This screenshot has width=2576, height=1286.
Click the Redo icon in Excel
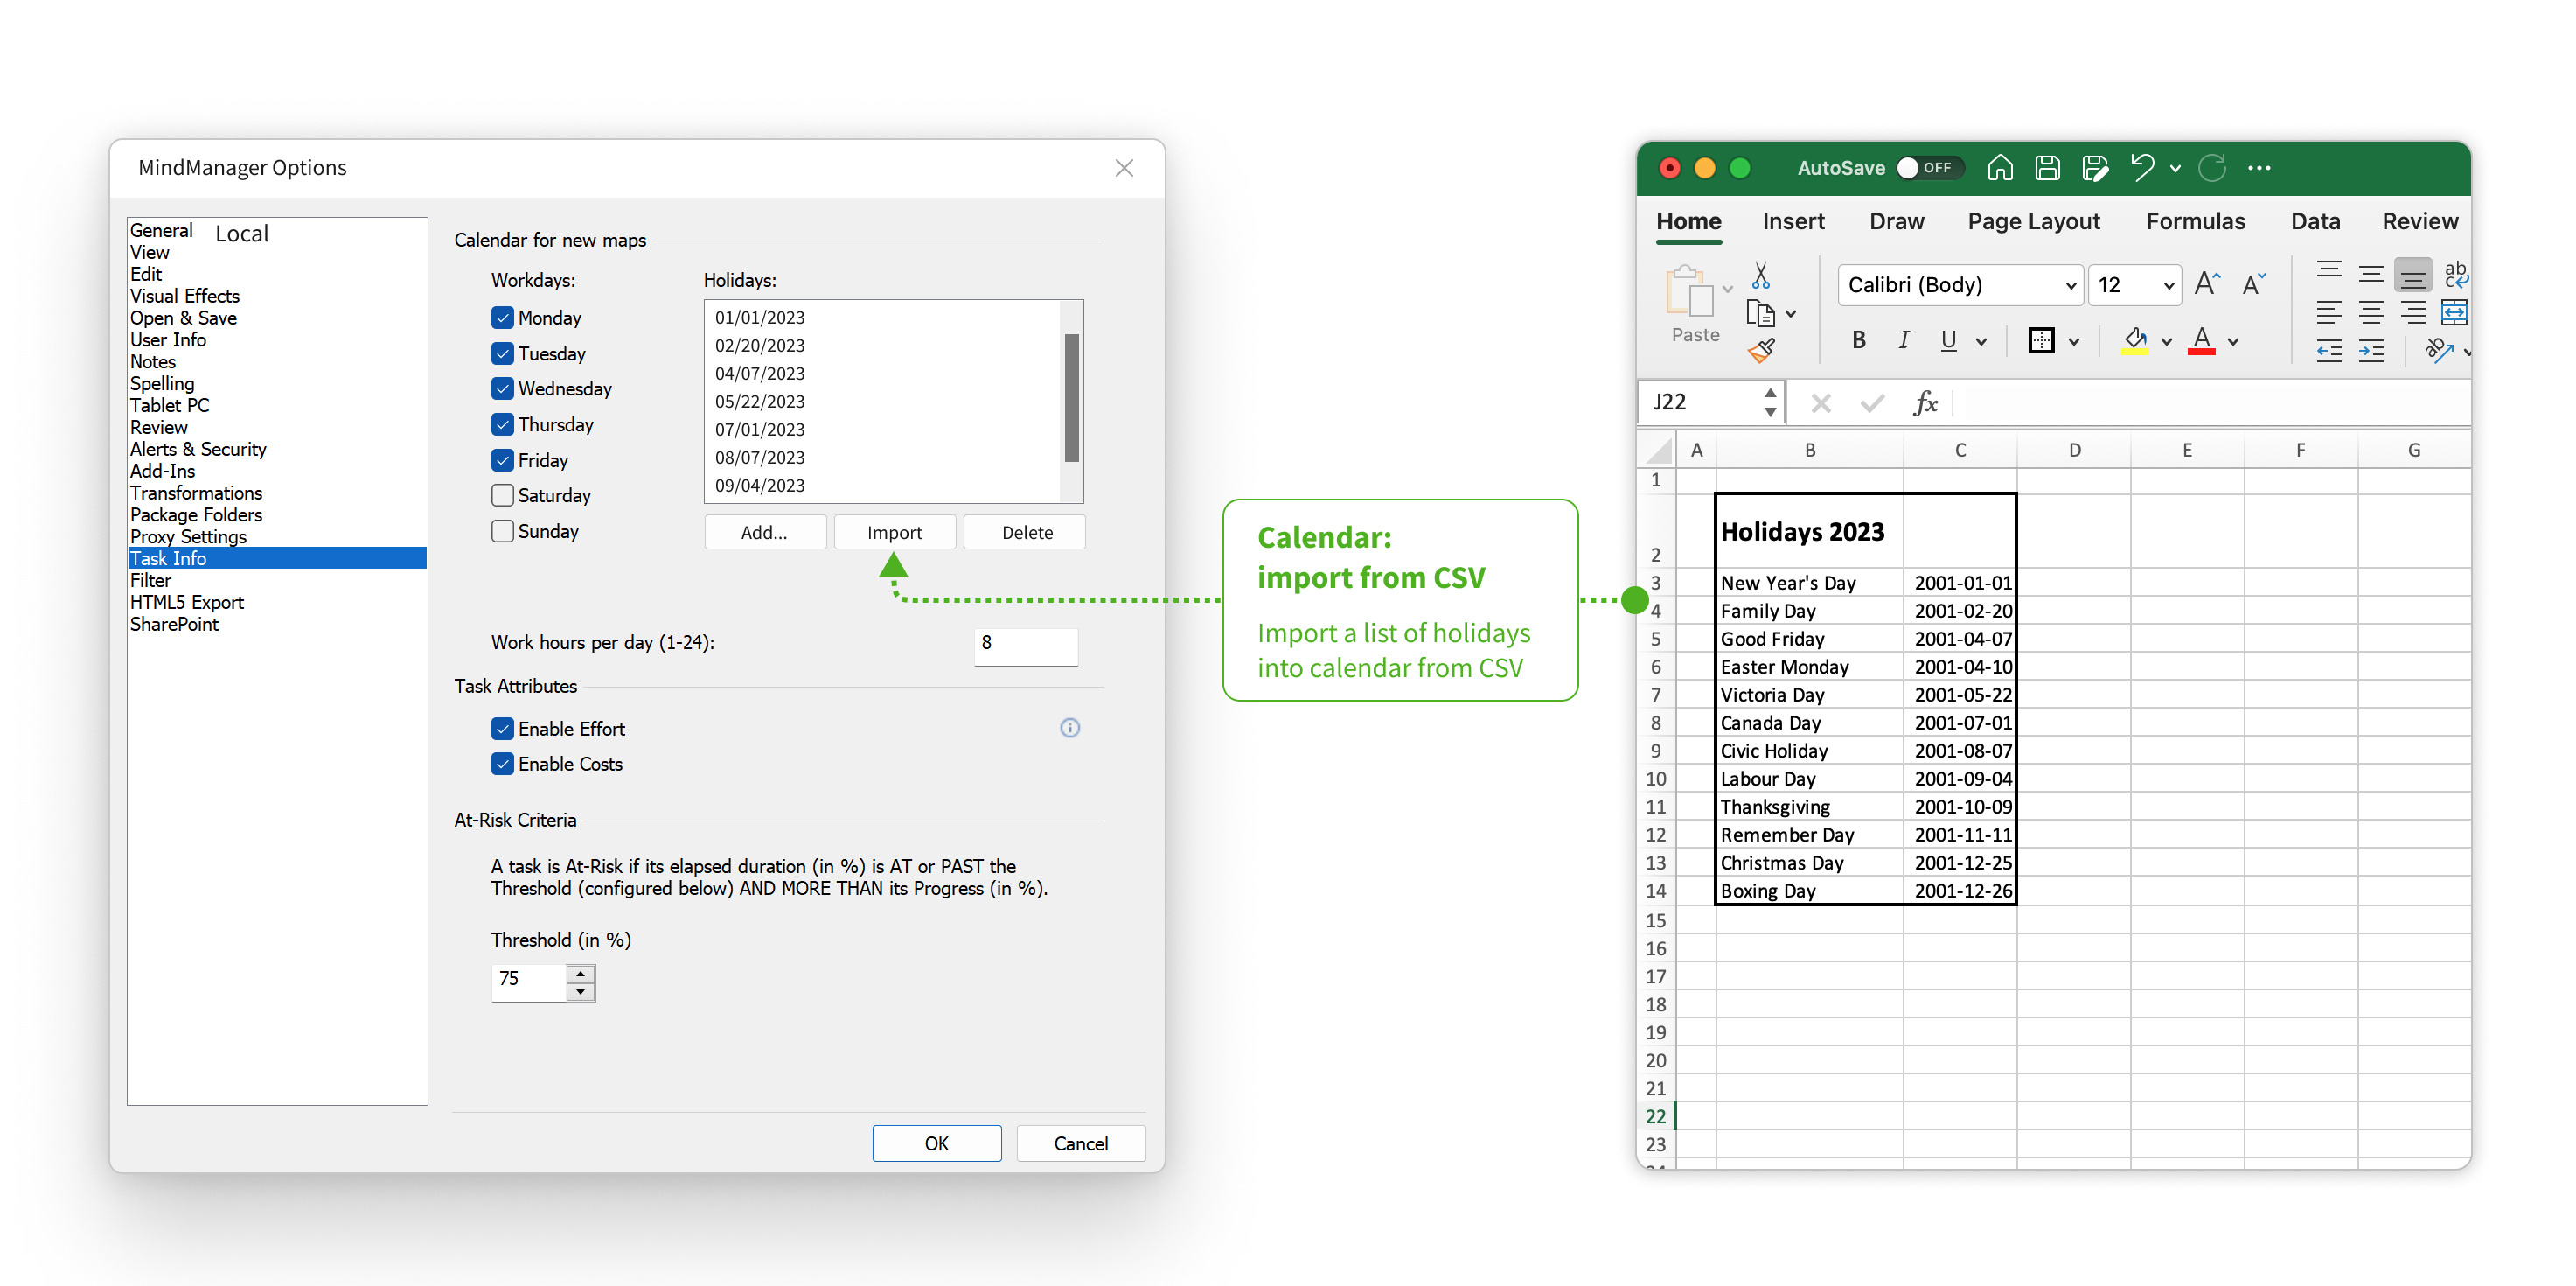pyautogui.click(x=2212, y=167)
